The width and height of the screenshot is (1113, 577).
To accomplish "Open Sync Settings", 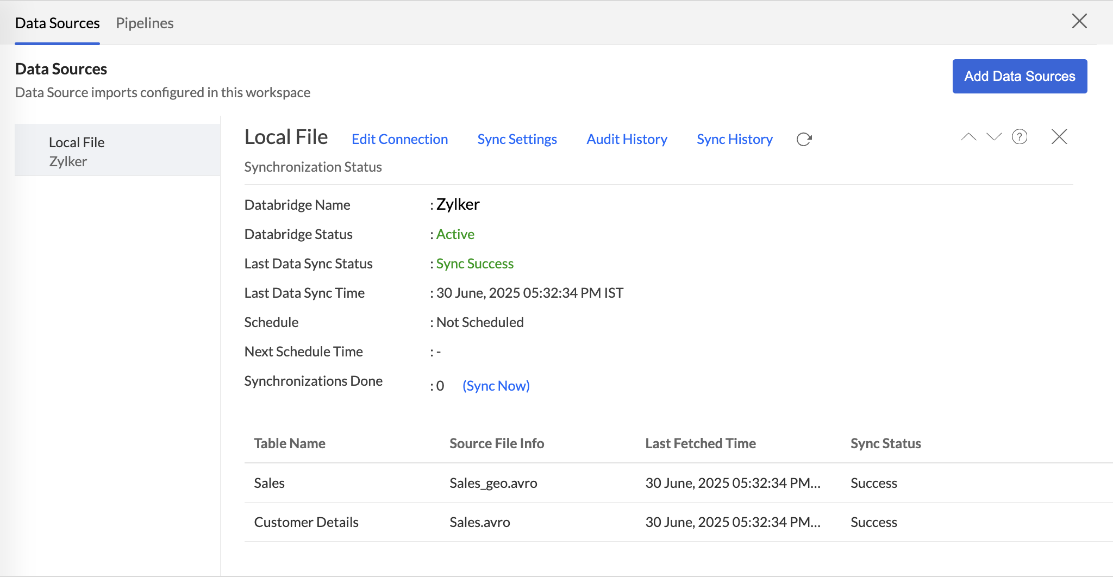I will click(517, 139).
